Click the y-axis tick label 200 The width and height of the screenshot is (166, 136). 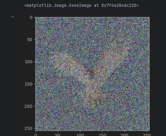click(x=28, y=106)
